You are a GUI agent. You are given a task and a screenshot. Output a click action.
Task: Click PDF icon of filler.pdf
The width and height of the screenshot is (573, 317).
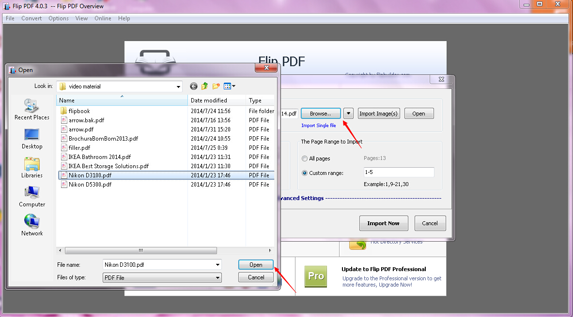point(64,147)
